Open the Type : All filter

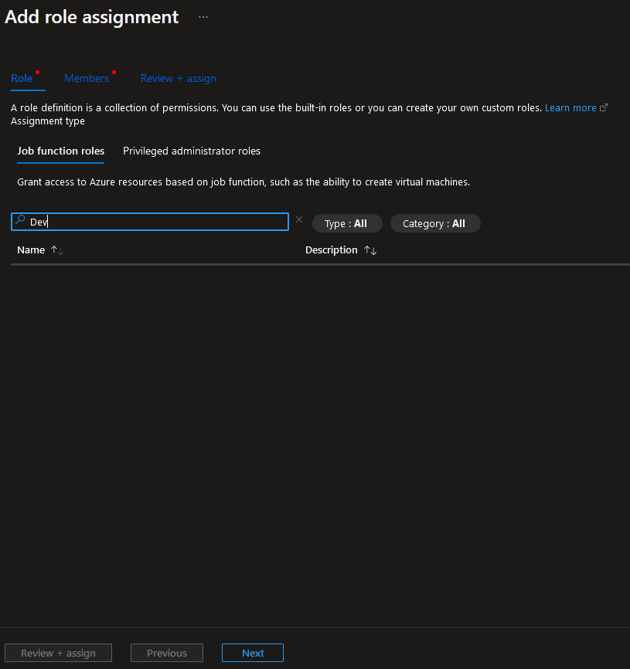tap(347, 223)
